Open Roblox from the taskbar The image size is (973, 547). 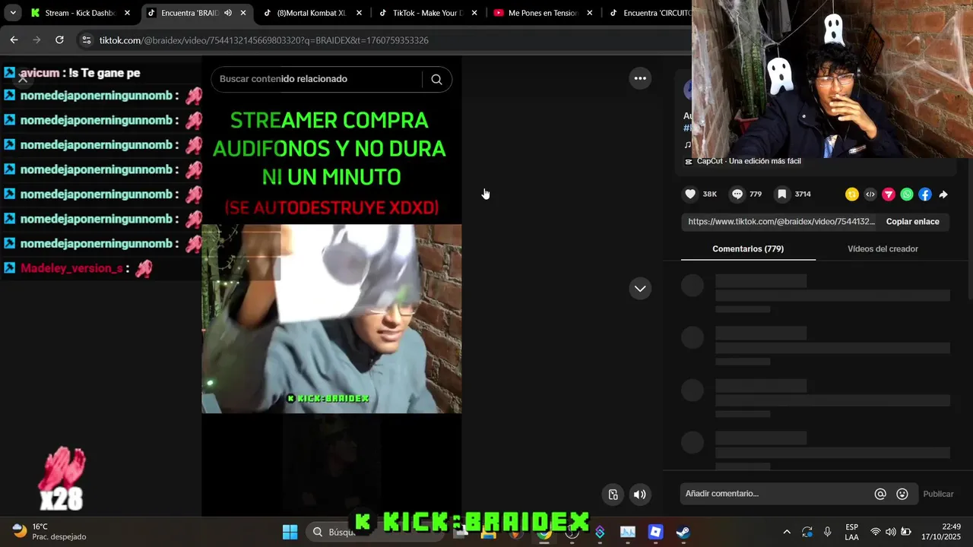pos(655,533)
